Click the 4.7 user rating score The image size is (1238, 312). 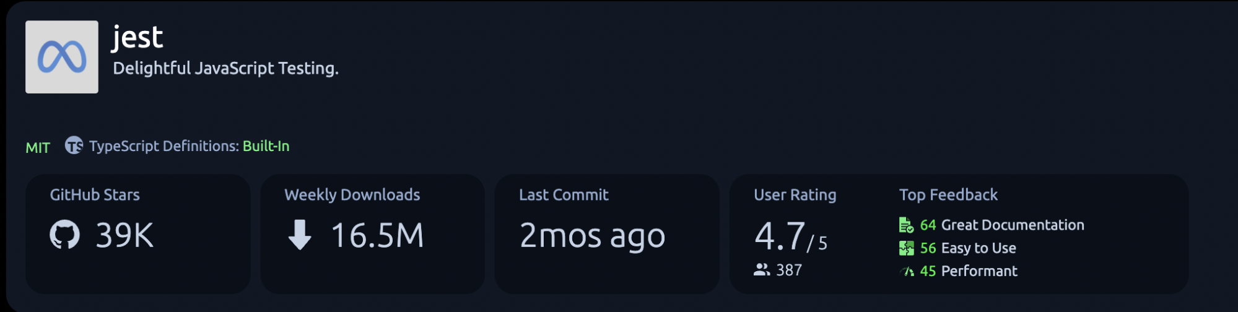780,236
